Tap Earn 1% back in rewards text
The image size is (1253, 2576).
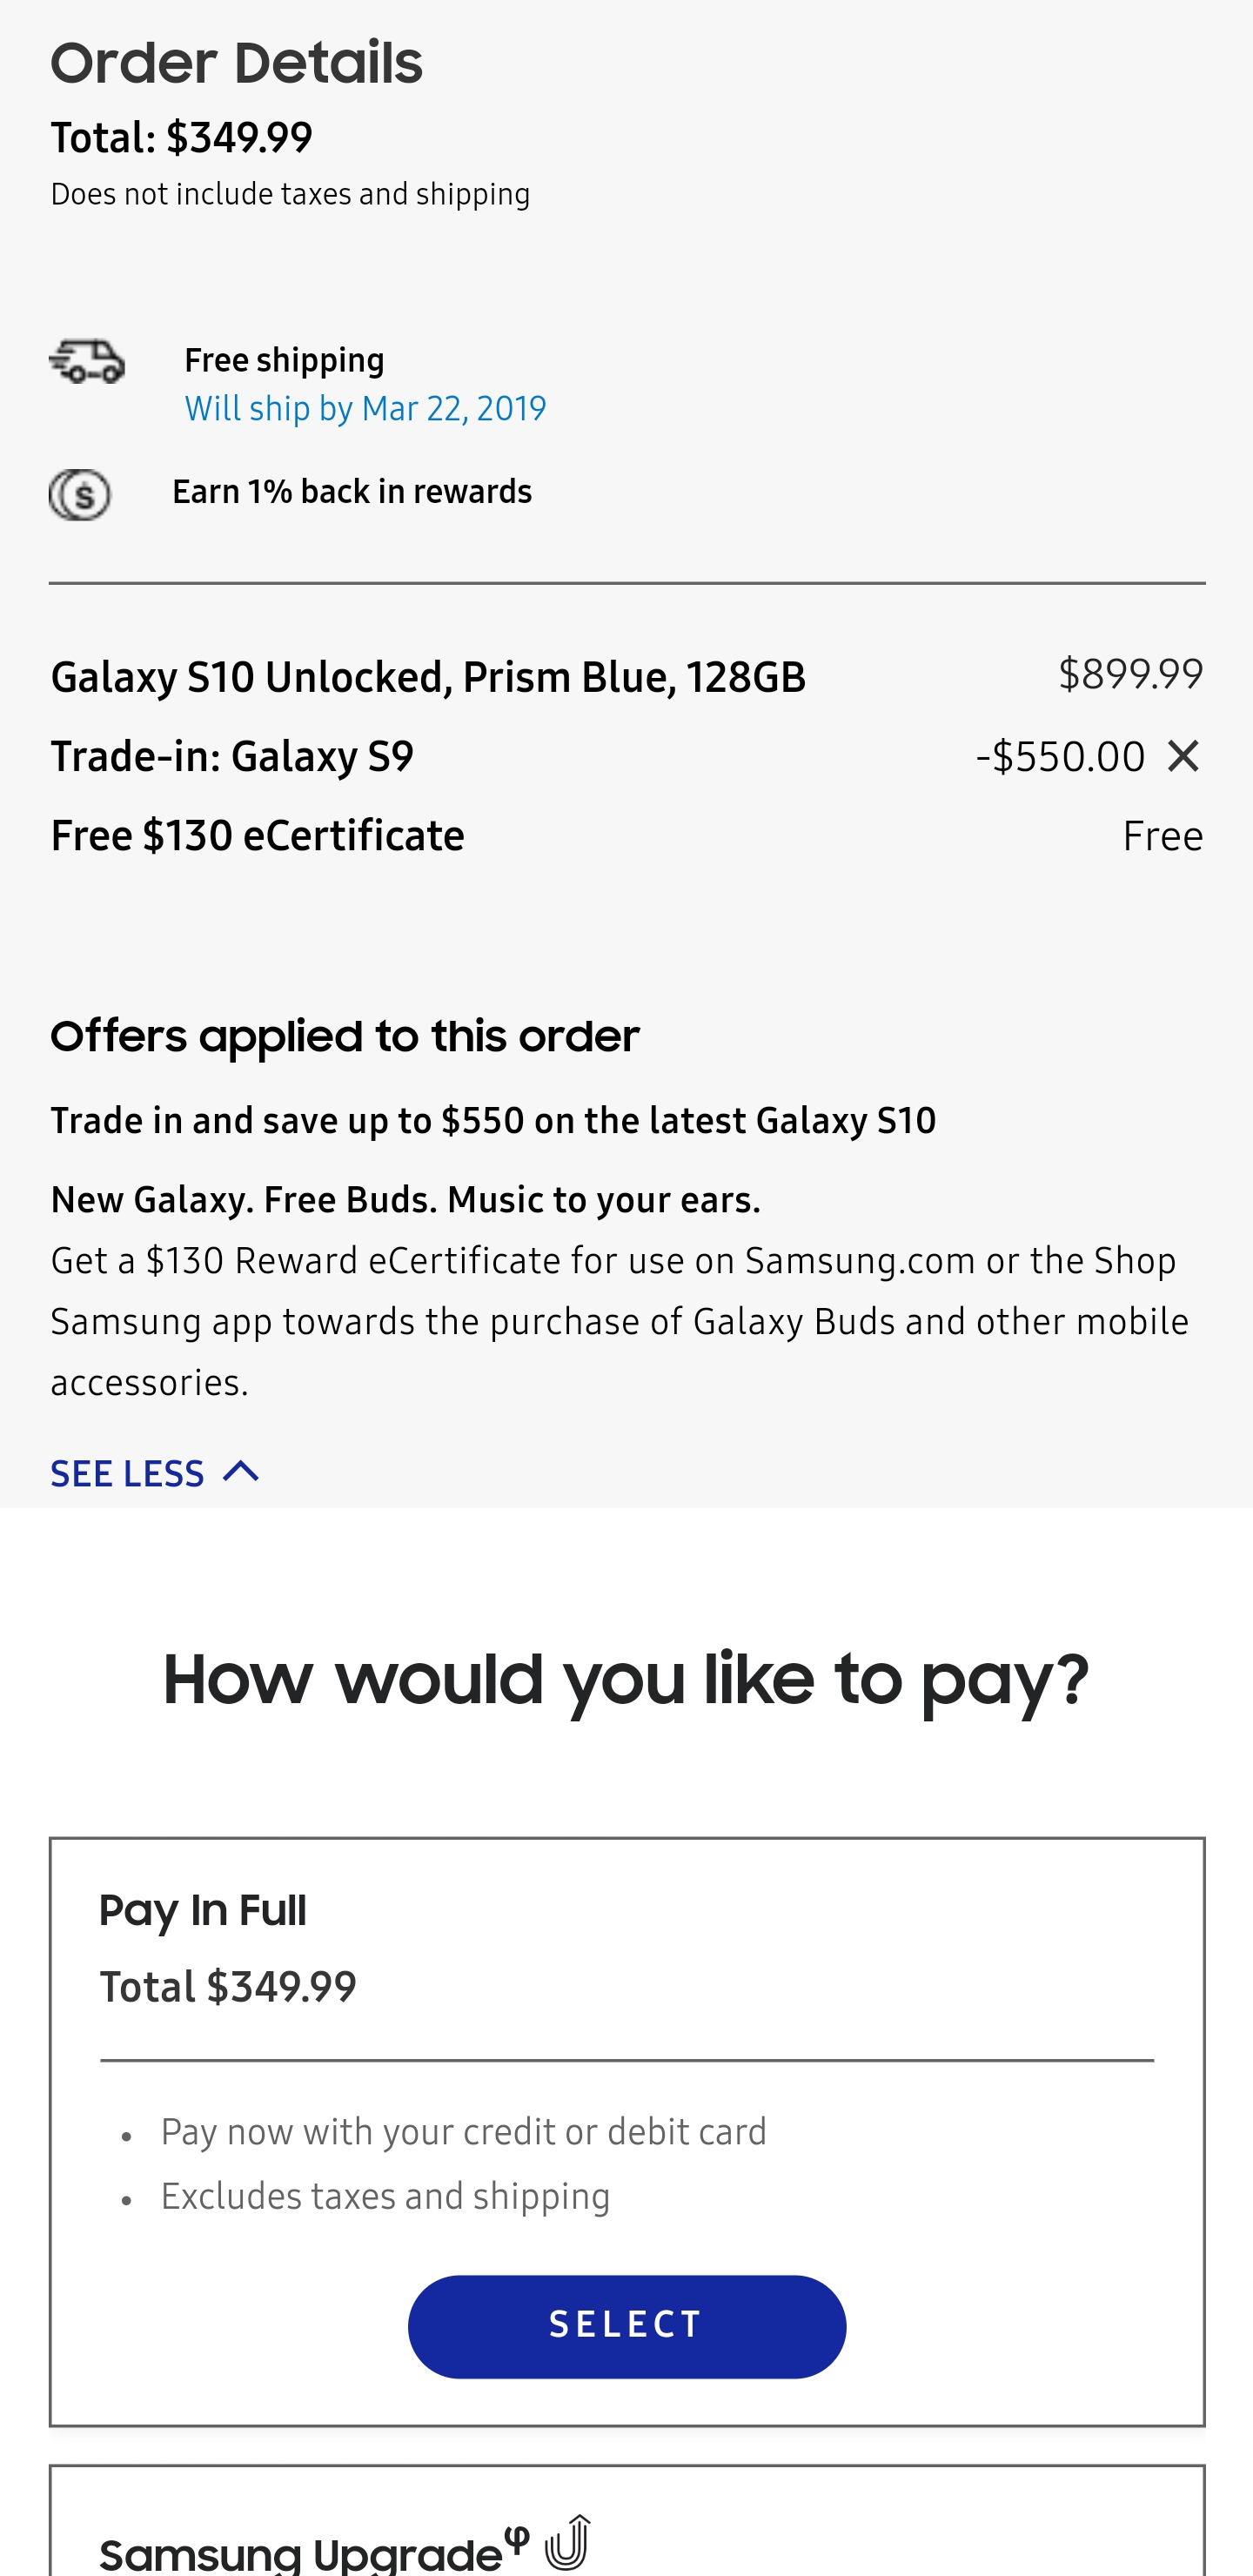352,492
